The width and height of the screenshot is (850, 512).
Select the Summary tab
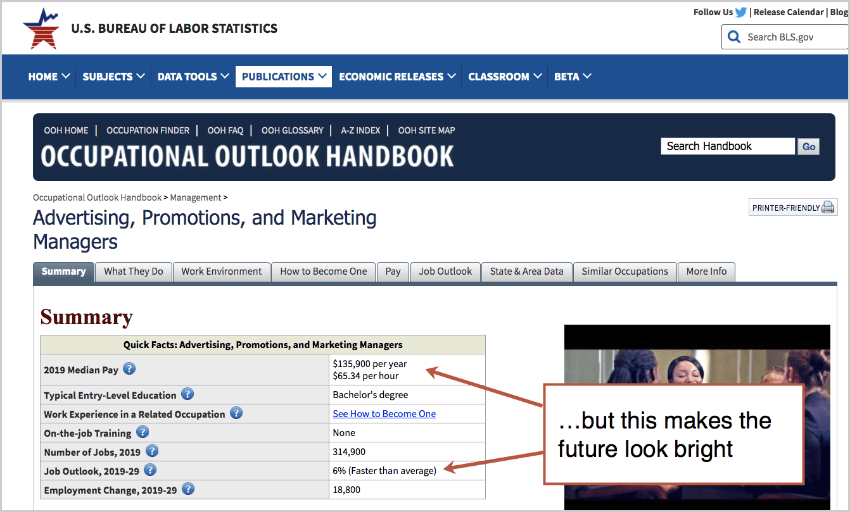[x=63, y=272]
